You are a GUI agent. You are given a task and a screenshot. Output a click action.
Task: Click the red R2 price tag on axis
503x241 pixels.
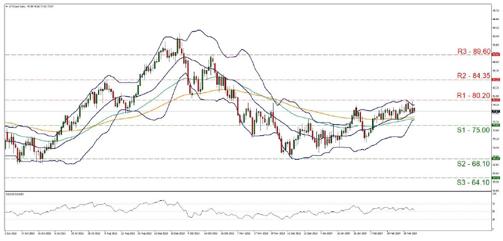(x=495, y=80)
